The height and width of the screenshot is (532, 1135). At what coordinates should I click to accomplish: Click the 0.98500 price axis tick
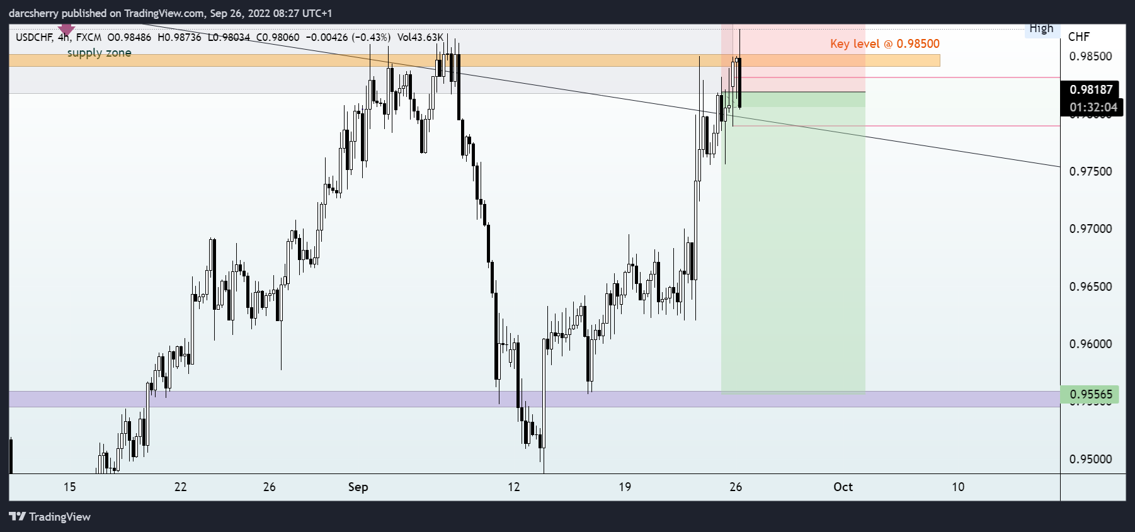1090,56
